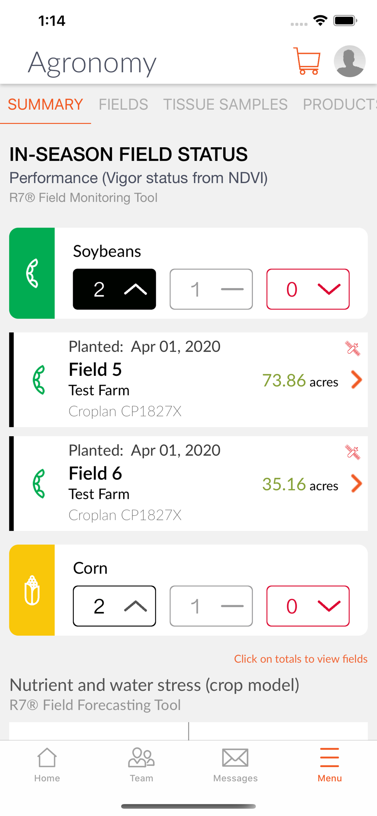
Task: Tap the user profile avatar
Action: tap(349, 61)
